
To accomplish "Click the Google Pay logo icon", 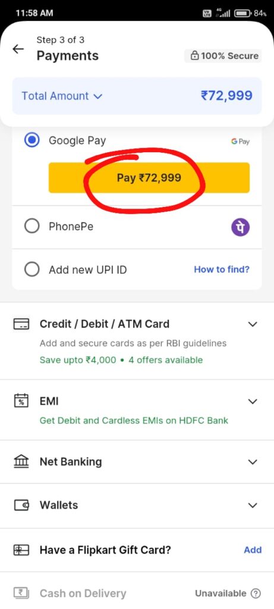I will pos(240,142).
